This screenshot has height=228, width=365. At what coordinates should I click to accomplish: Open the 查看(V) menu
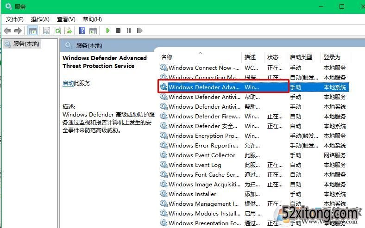66,19
